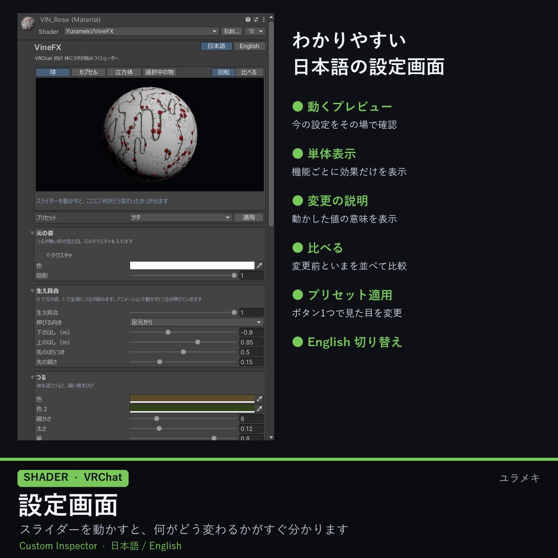Select the 立方体 preview shape tab
This screenshot has height=558, width=558.
[x=124, y=72]
